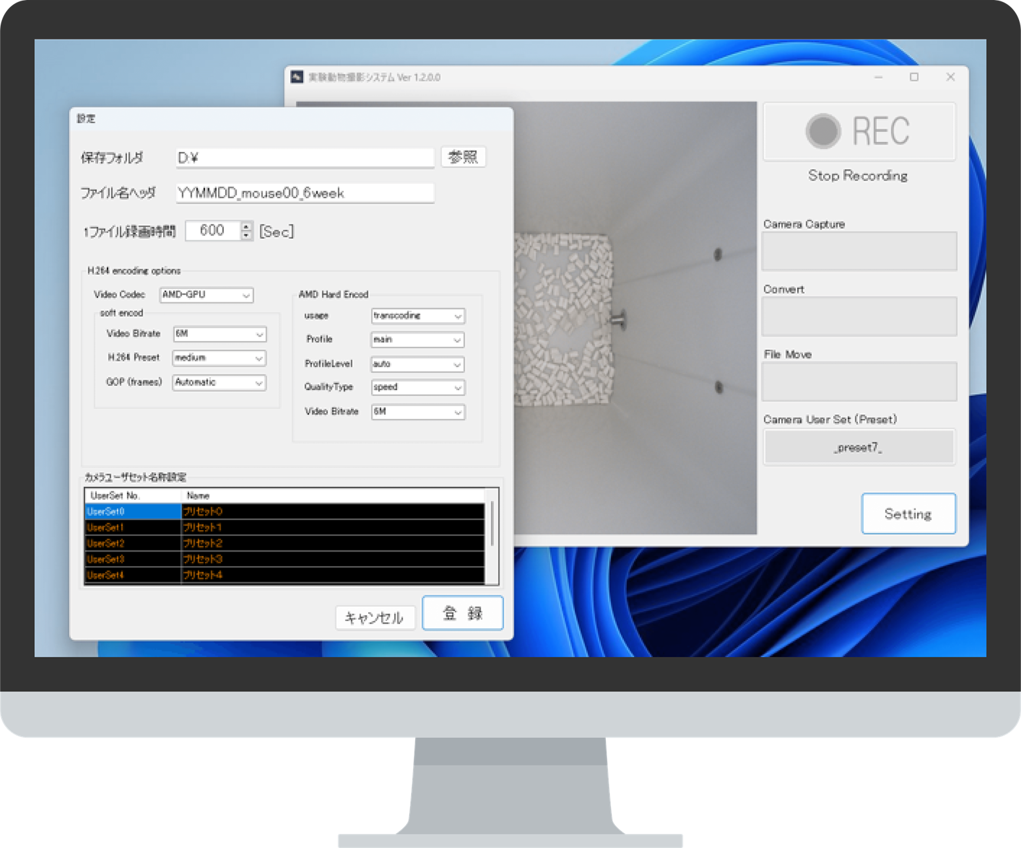
Task: Open the Profile main dropdown
Action: pos(418,340)
